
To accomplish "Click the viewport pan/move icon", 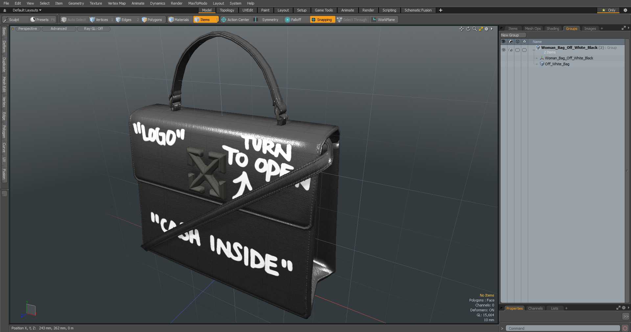I will point(461,29).
